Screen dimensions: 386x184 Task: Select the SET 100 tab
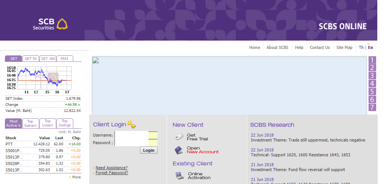[x=48, y=58]
